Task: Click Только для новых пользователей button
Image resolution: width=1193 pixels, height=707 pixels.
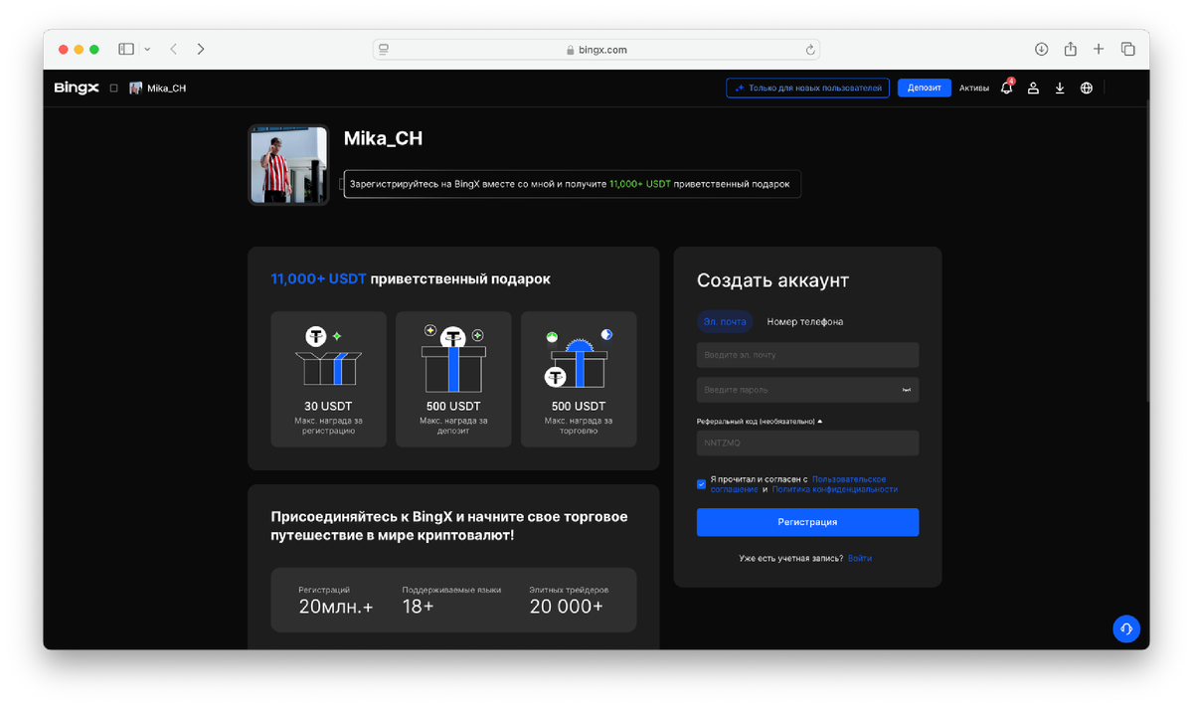Action: [807, 88]
